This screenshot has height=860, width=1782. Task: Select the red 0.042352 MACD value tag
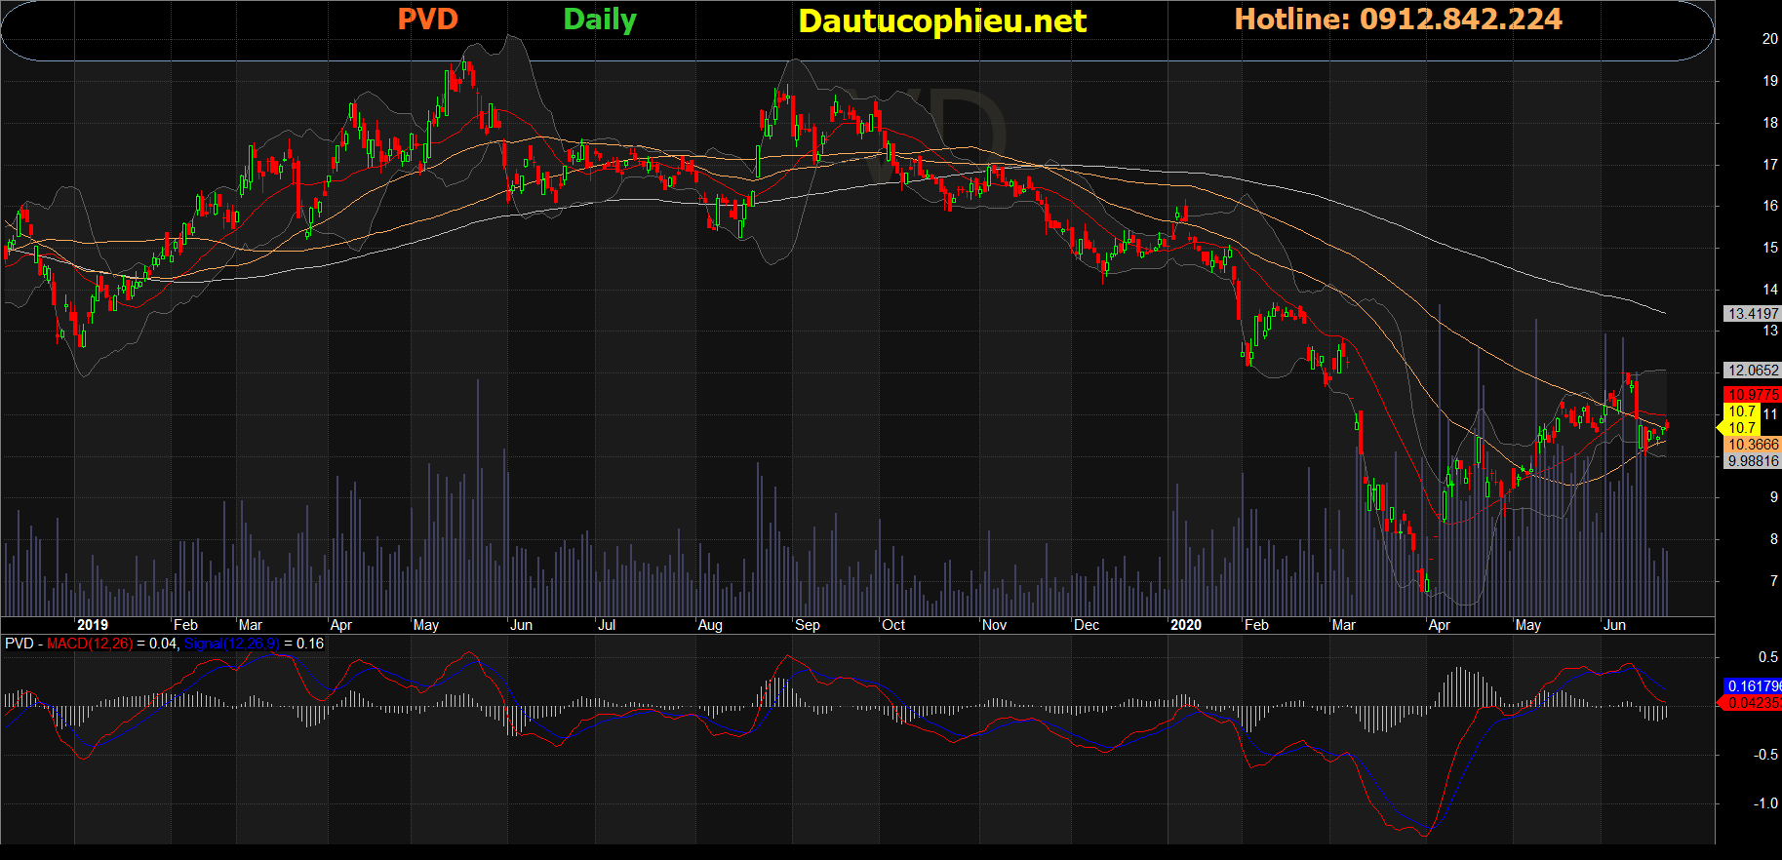(1753, 703)
